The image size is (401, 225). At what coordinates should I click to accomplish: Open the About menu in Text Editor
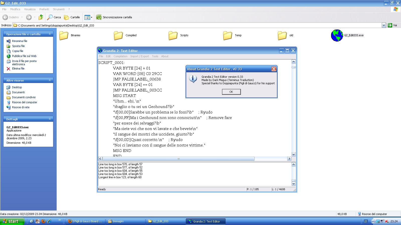coord(165,56)
